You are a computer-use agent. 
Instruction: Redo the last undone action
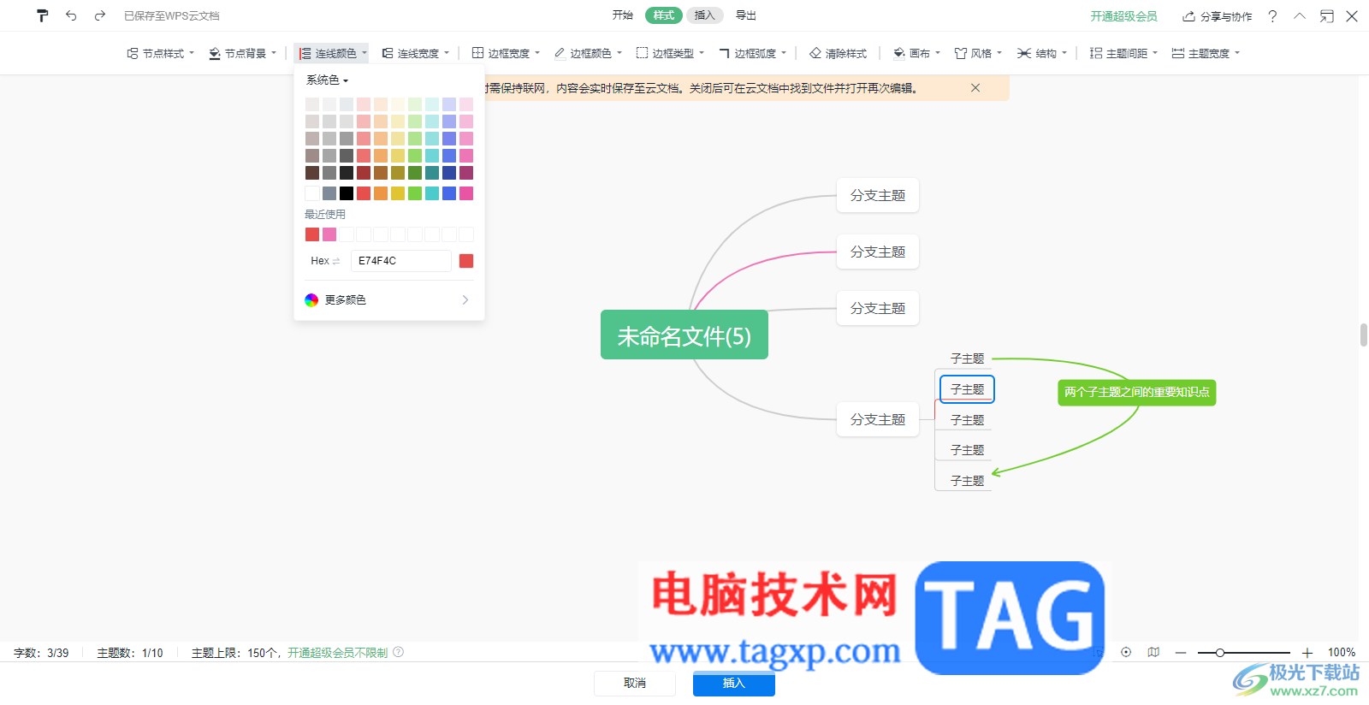click(x=100, y=15)
